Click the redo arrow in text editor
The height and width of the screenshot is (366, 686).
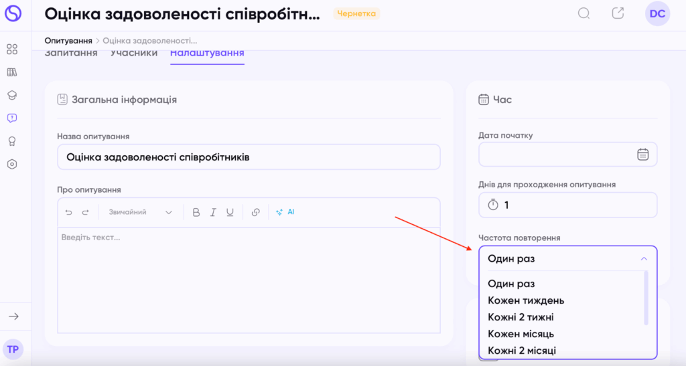[85, 212]
